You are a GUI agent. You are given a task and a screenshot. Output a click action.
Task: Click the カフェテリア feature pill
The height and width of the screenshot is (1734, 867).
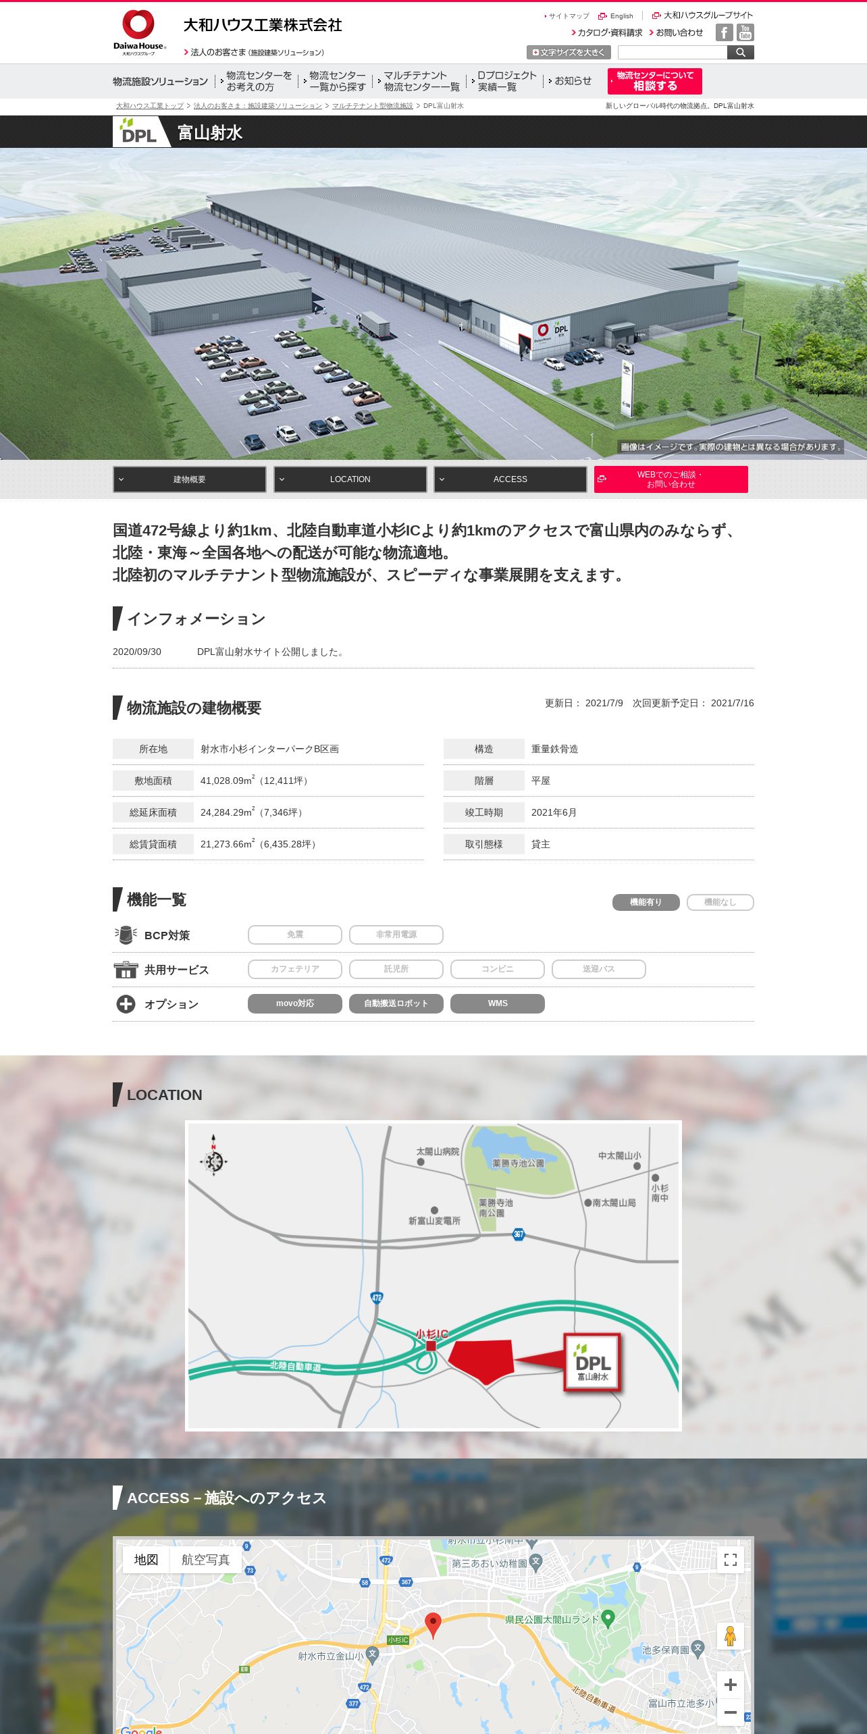(295, 969)
